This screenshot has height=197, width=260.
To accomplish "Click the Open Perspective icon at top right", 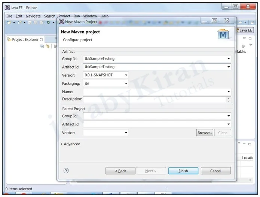I will [x=252, y=22].
